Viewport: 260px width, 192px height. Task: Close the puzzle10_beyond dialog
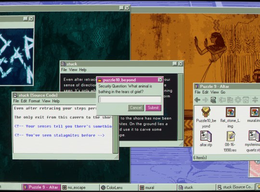[160, 80]
